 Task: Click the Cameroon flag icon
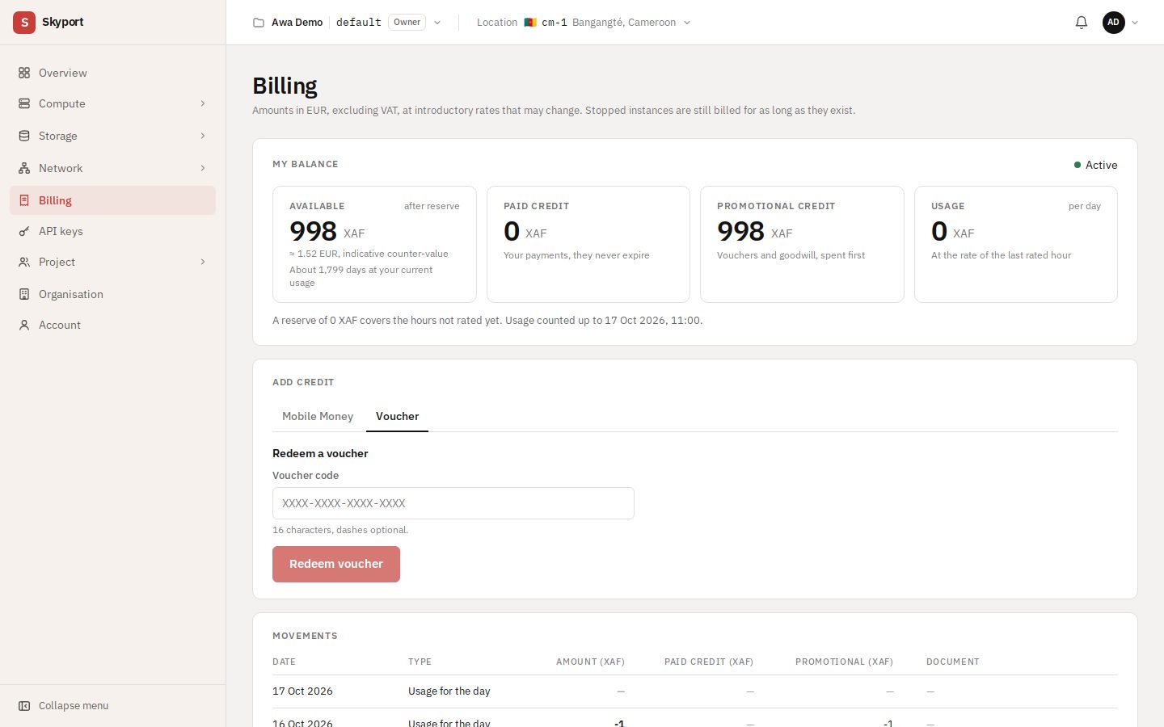tap(530, 23)
